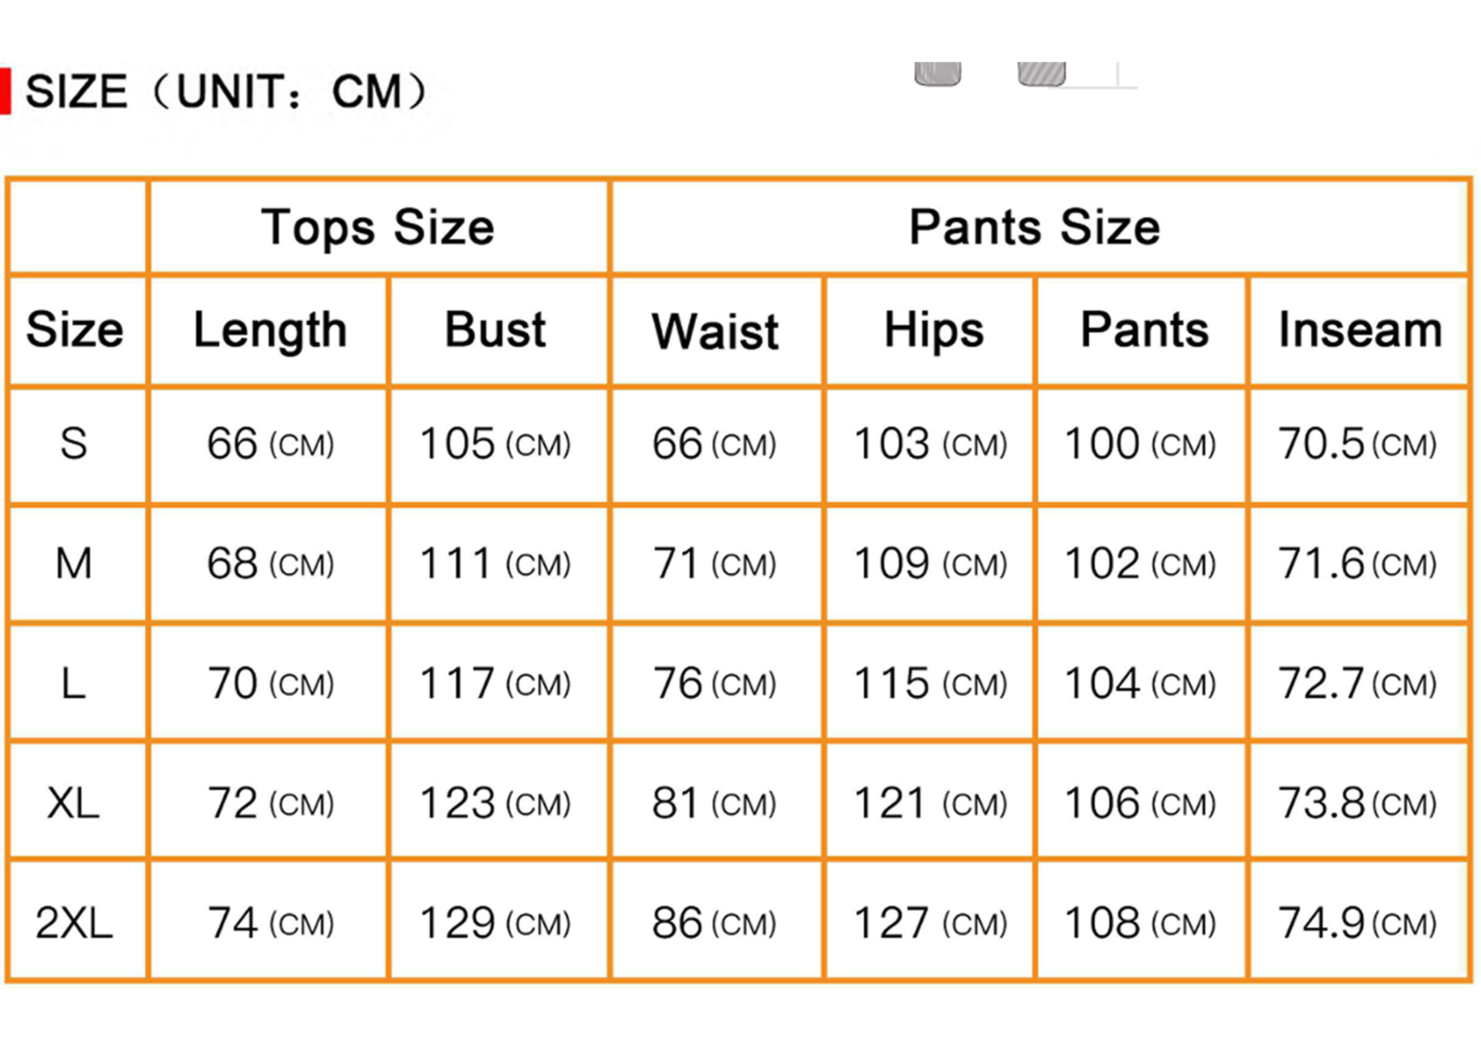Screen dimensions: 1481x1047
Task: Click the M size row label
Action: click(x=74, y=564)
